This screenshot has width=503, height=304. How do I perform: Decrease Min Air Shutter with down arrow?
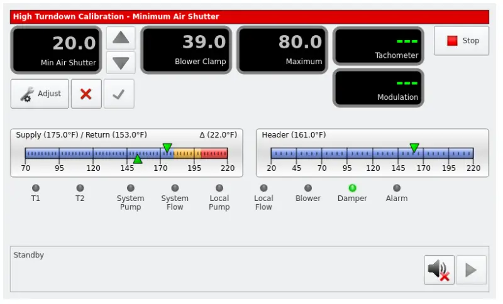pyautogui.click(x=121, y=63)
